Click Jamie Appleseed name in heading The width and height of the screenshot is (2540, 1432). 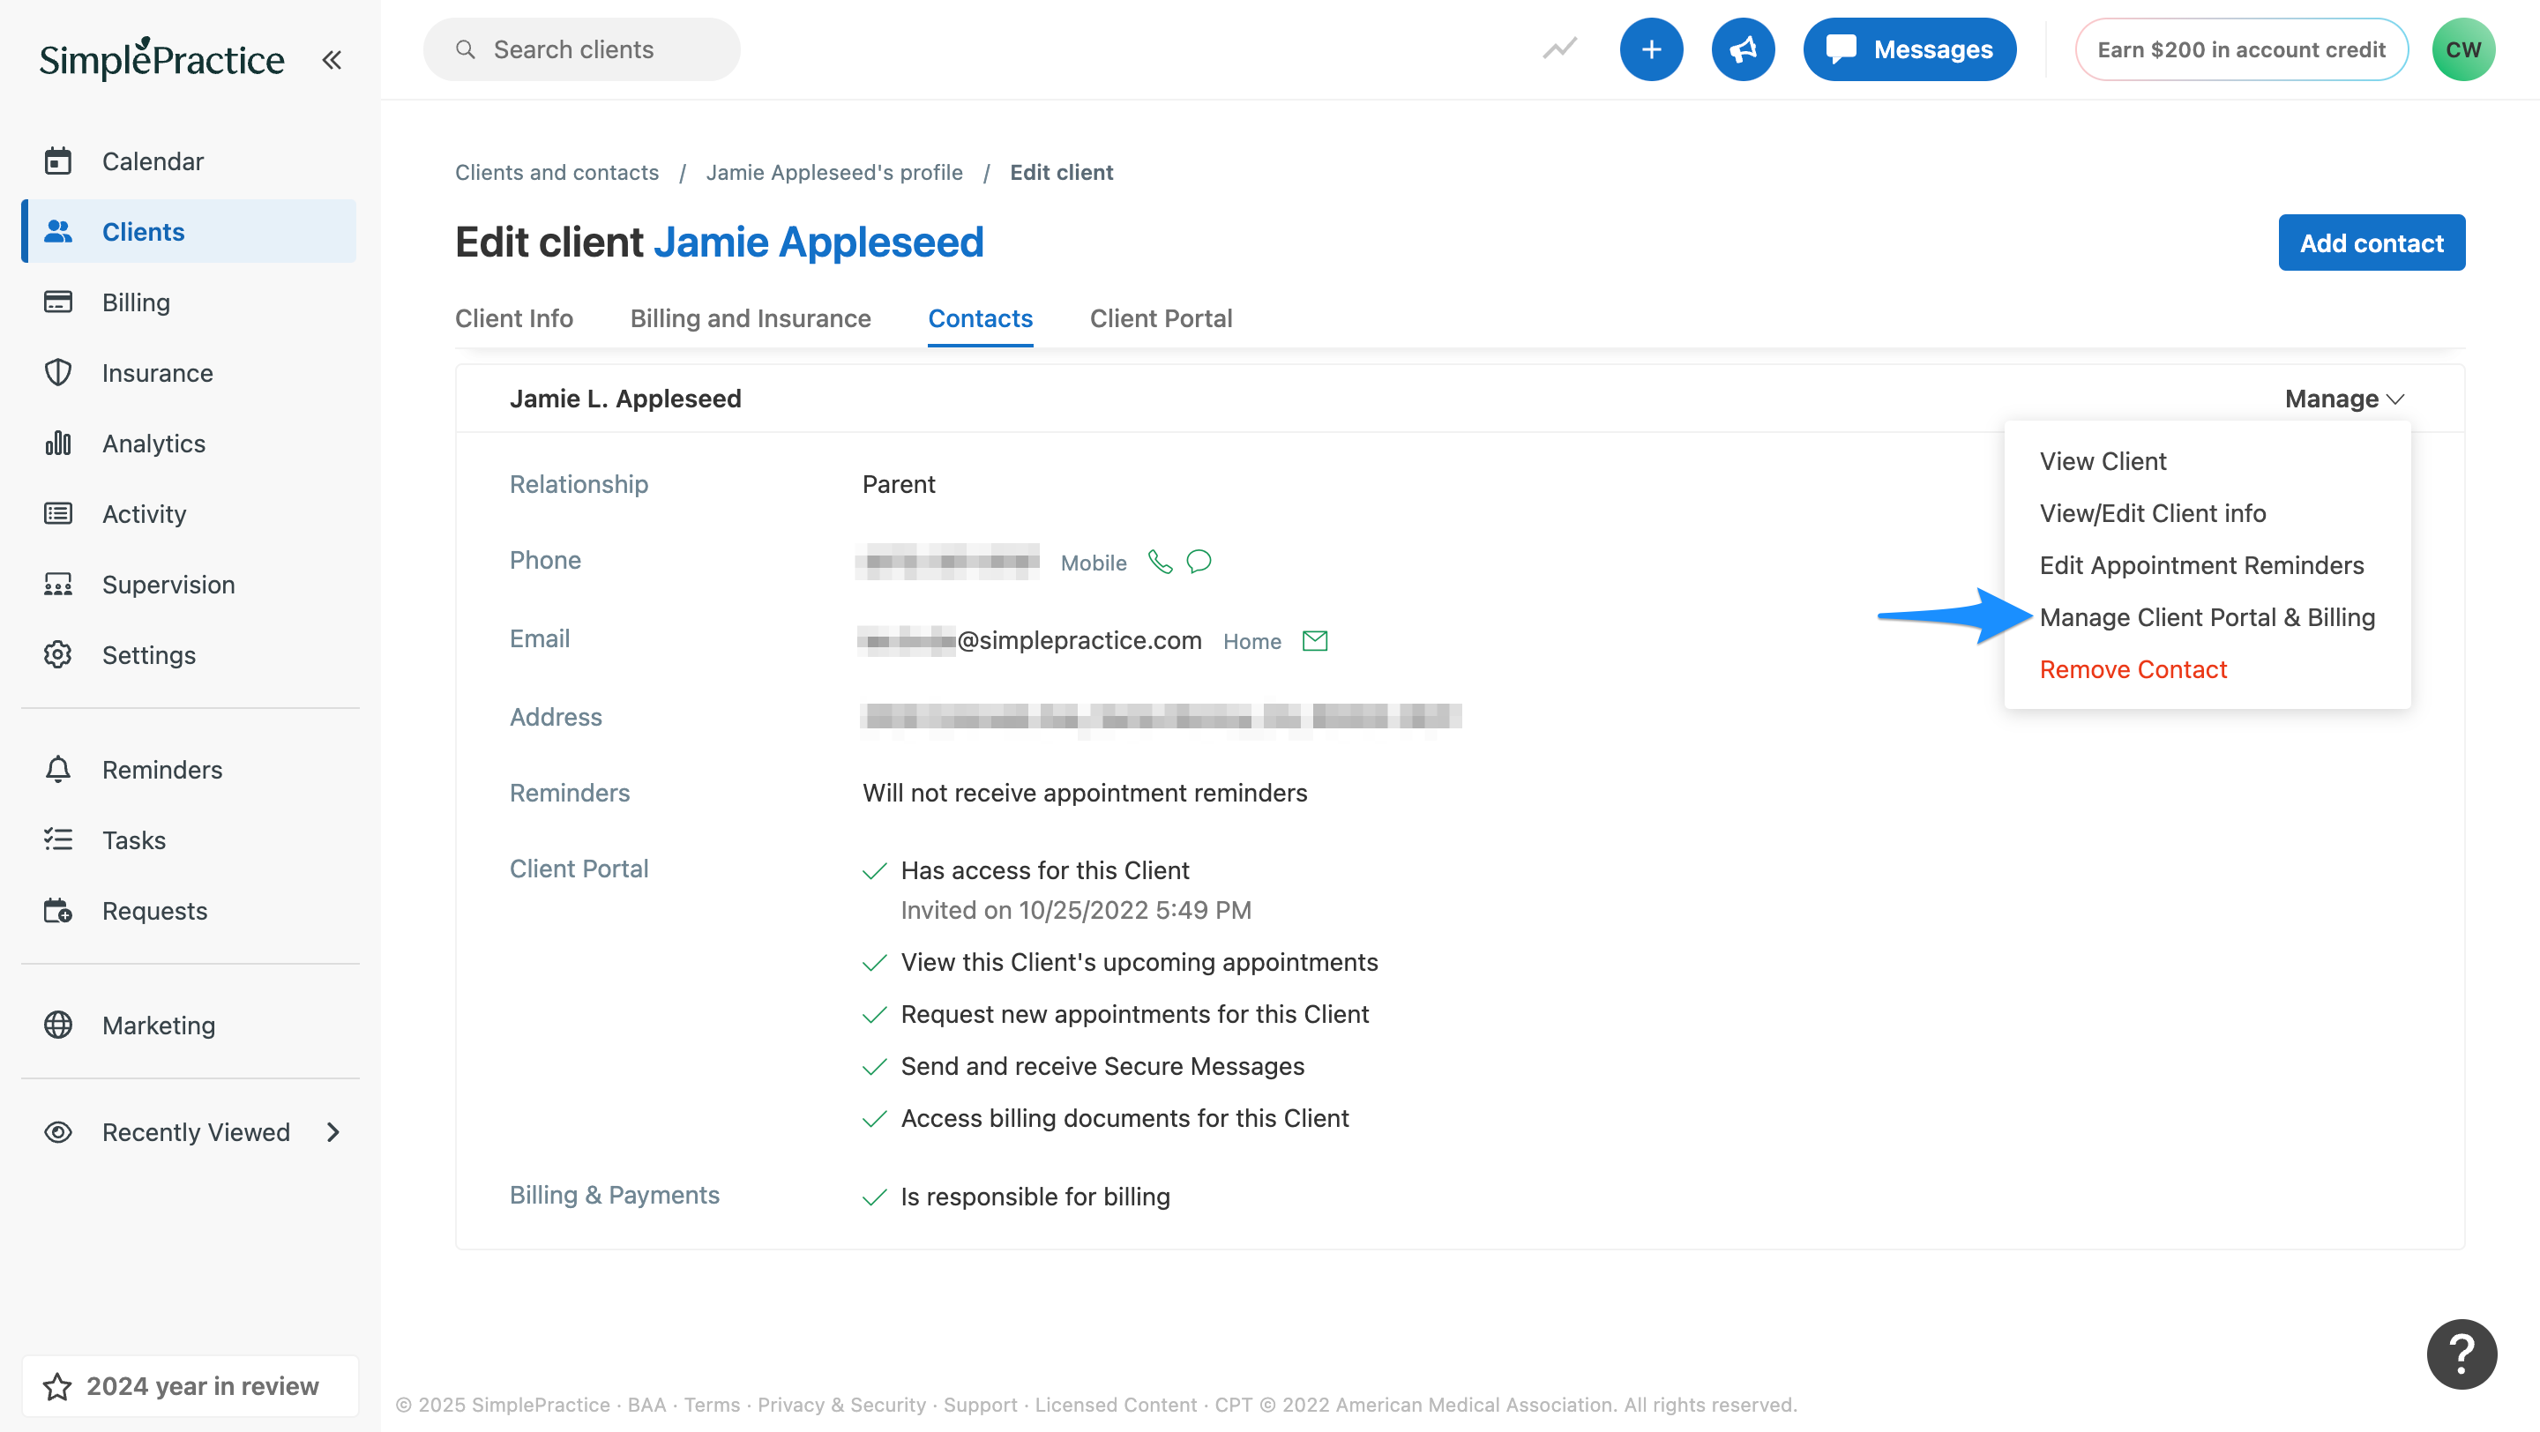pos(818,242)
